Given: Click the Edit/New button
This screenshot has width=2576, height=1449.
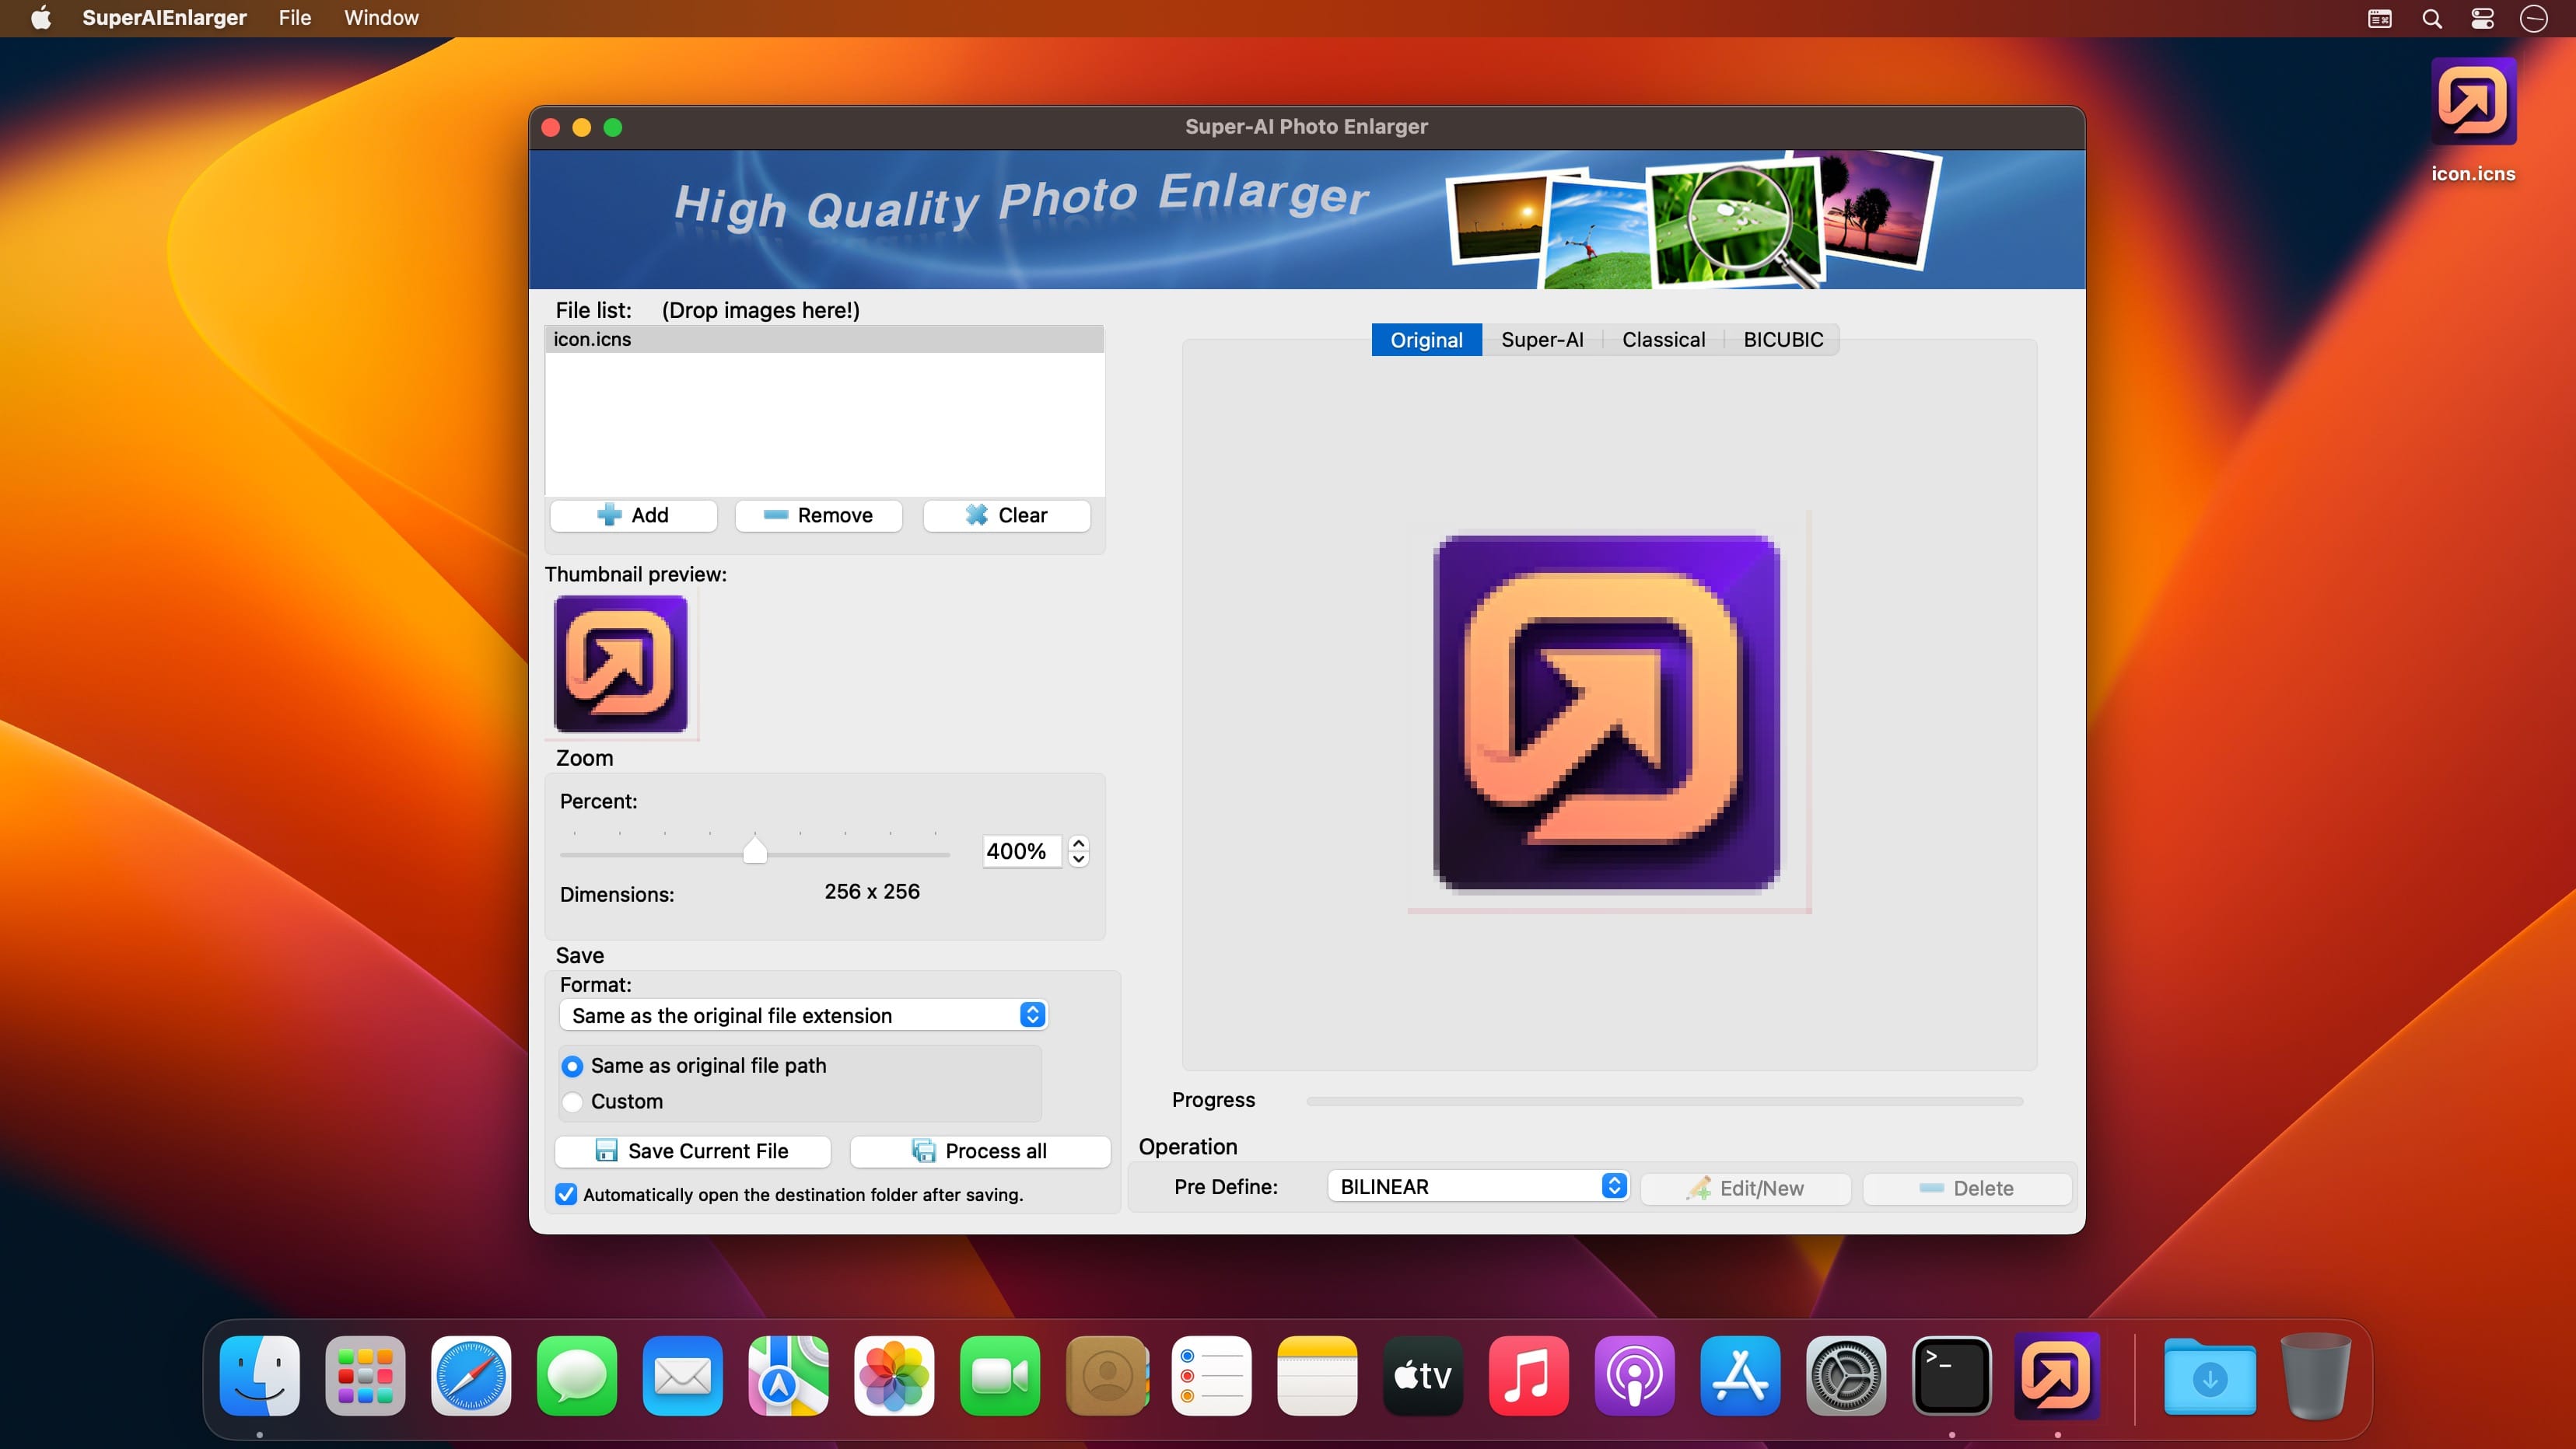Looking at the screenshot, I should [x=1746, y=1188].
